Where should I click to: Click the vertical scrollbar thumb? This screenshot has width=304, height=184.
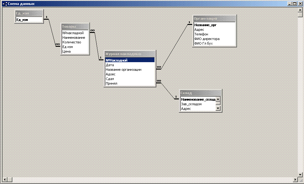pos(300,14)
